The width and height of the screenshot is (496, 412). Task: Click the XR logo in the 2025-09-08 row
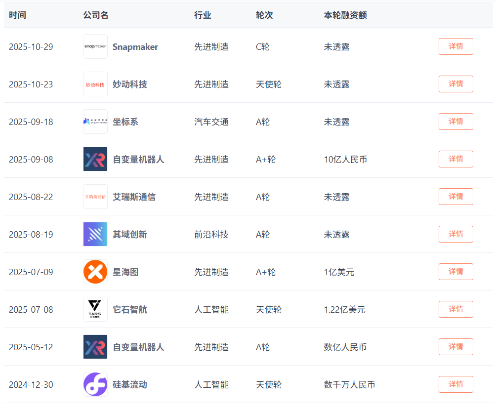tap(95, 159)
